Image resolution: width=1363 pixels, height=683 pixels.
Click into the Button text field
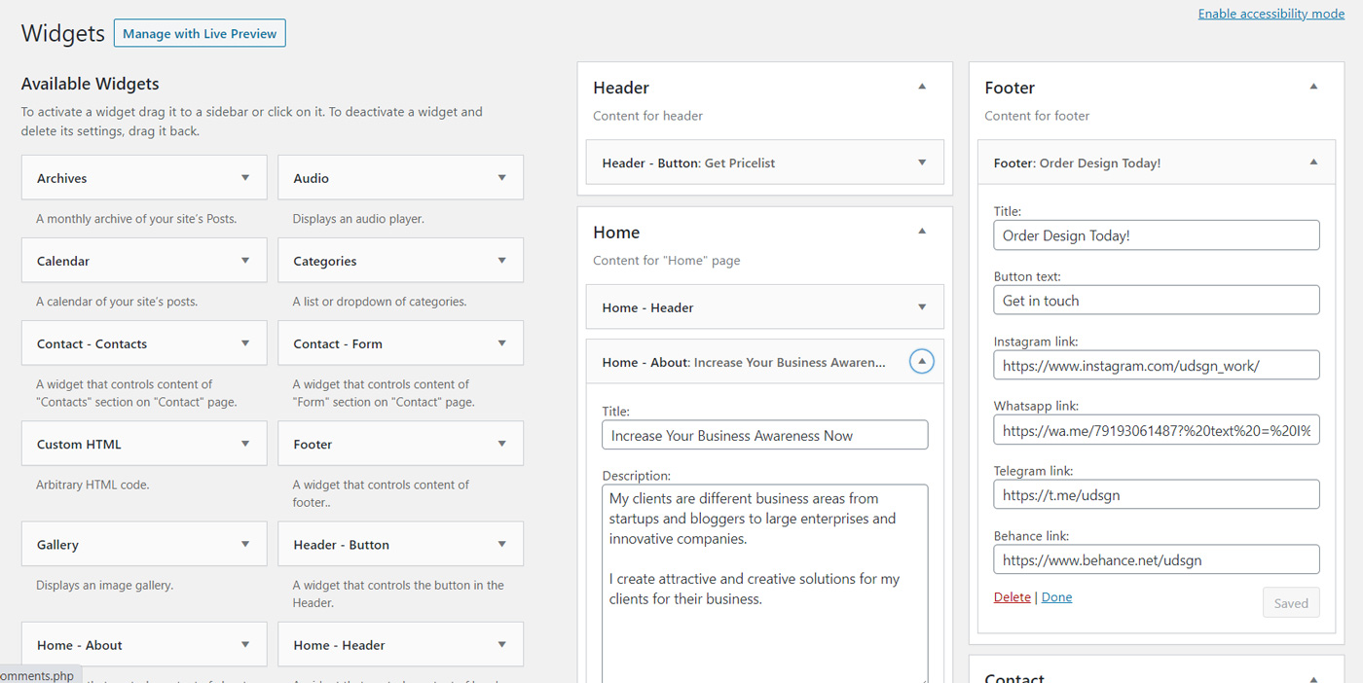(1156, 301)
